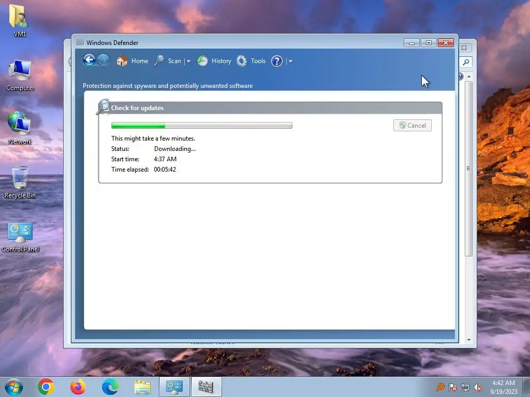Close the background Control Panel window

pyautogui.click(x=464, y=48)
